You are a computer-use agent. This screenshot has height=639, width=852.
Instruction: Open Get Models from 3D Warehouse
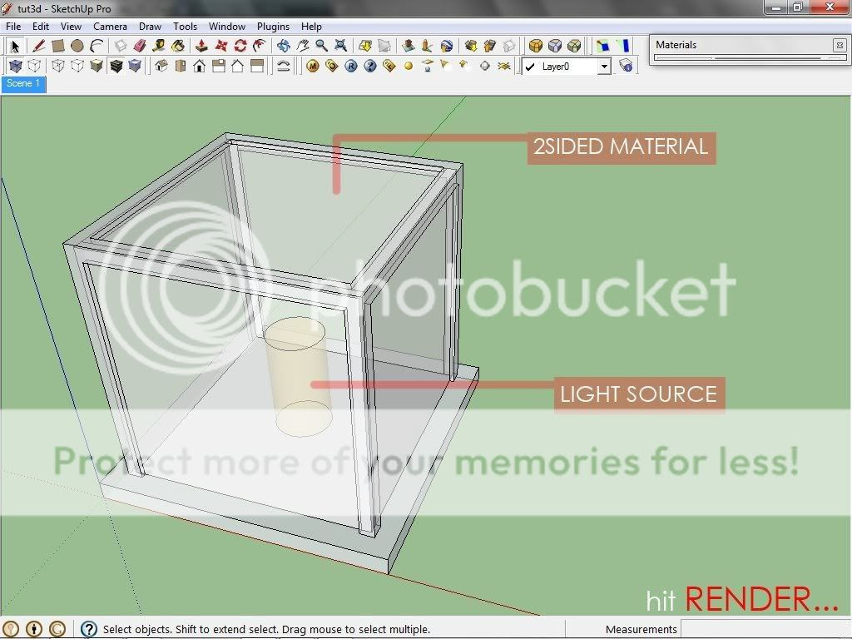[x=471, y=47]
